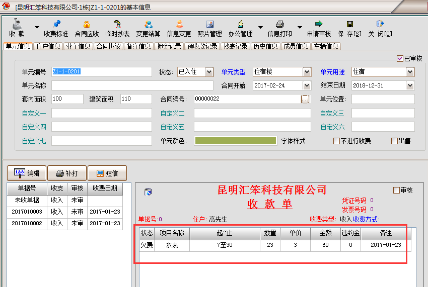This screenshot has height=287, width=428.
Task: Switch to the 押金记录 tab
Action: pos(169,46)
